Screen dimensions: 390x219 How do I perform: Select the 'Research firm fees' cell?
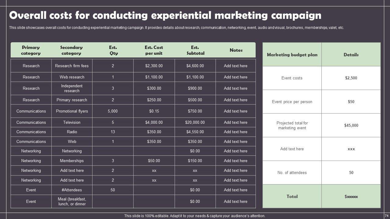(x=72, y=66)
